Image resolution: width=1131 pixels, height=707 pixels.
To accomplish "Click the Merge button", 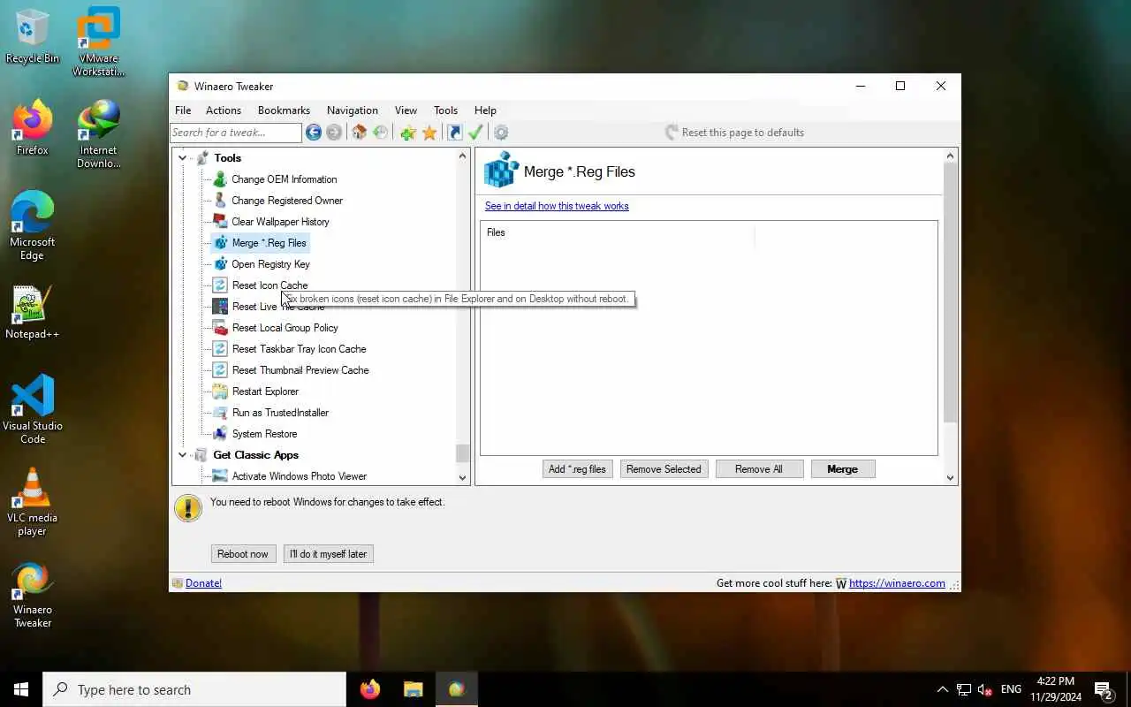I will (x=843, y=469).
